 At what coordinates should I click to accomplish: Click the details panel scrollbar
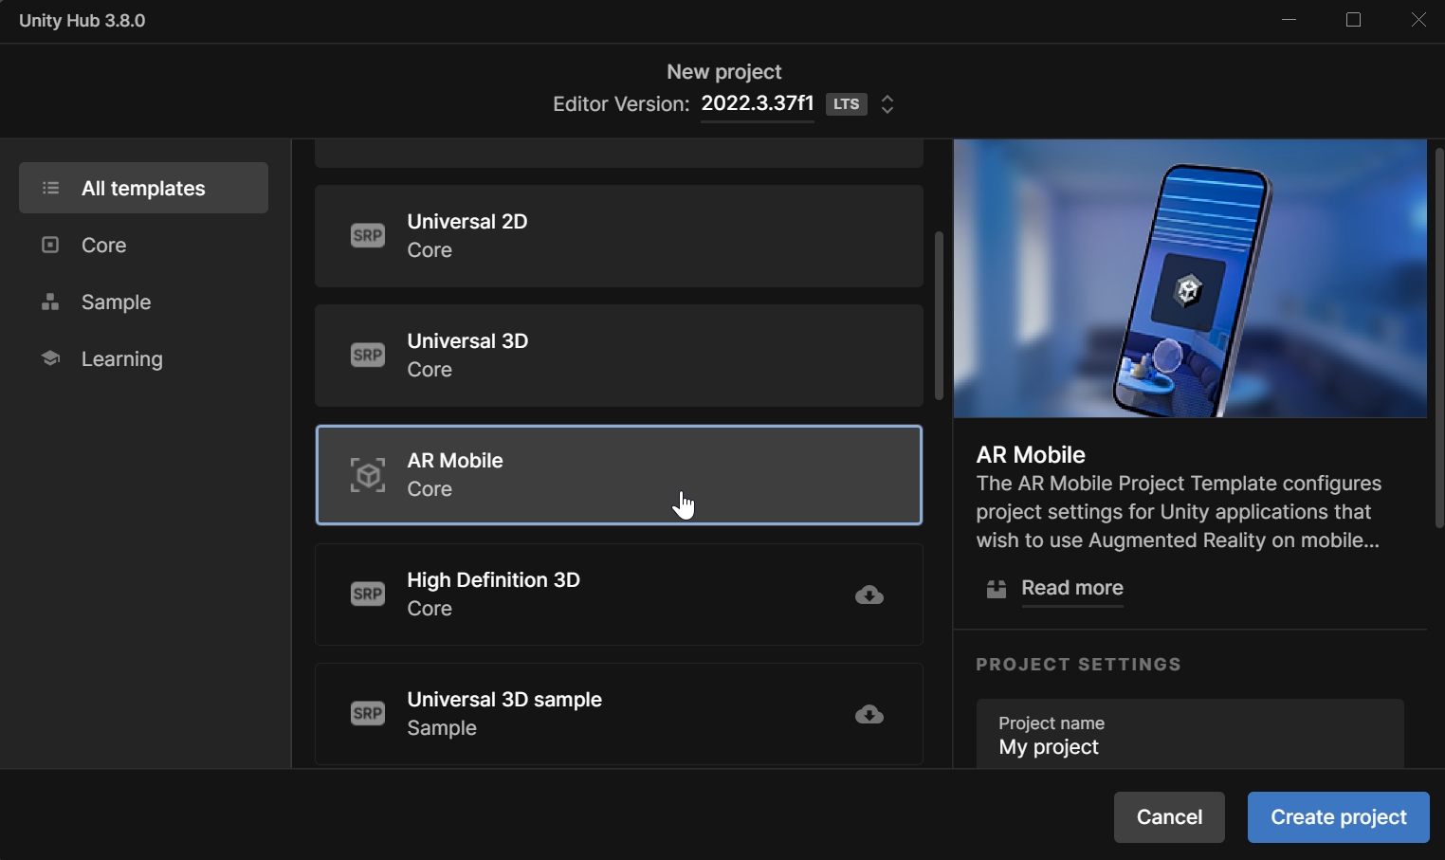point(1439,338)
